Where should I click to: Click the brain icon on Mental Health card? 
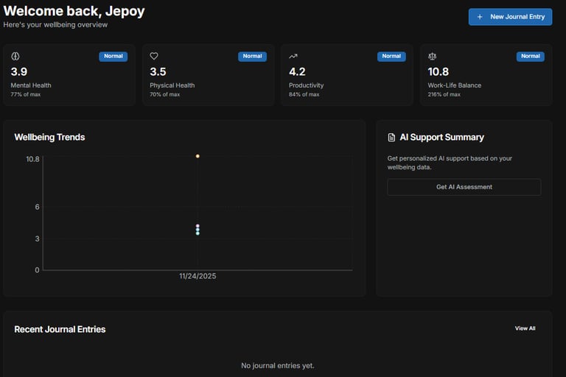click(15, 56)
